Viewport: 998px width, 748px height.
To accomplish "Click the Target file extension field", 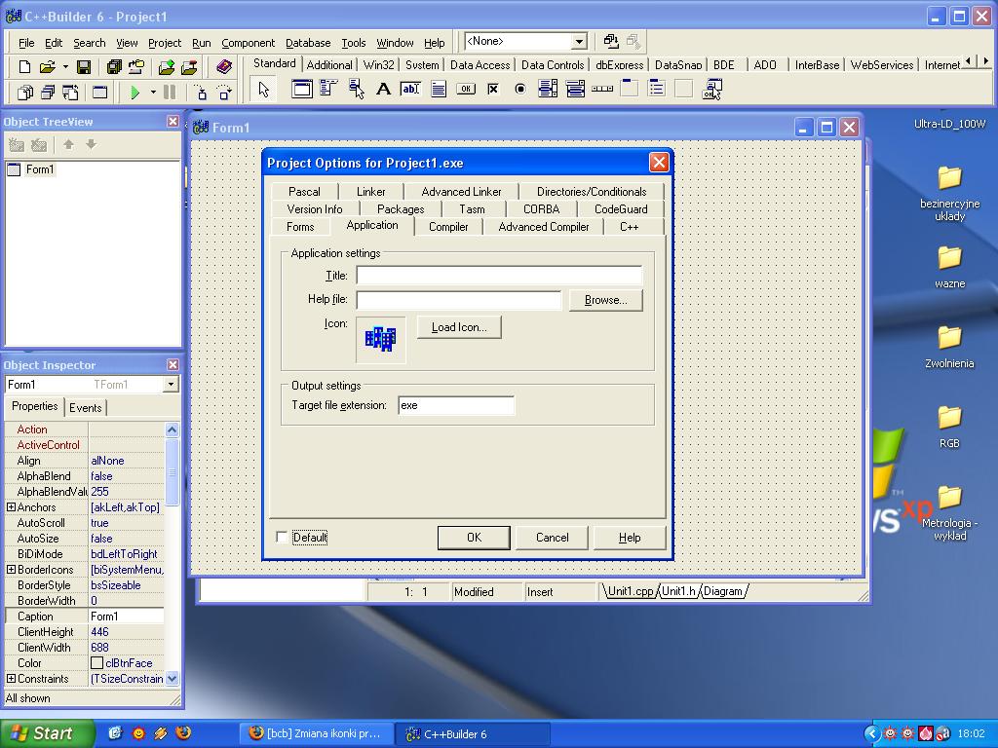I will click(456, 406).
